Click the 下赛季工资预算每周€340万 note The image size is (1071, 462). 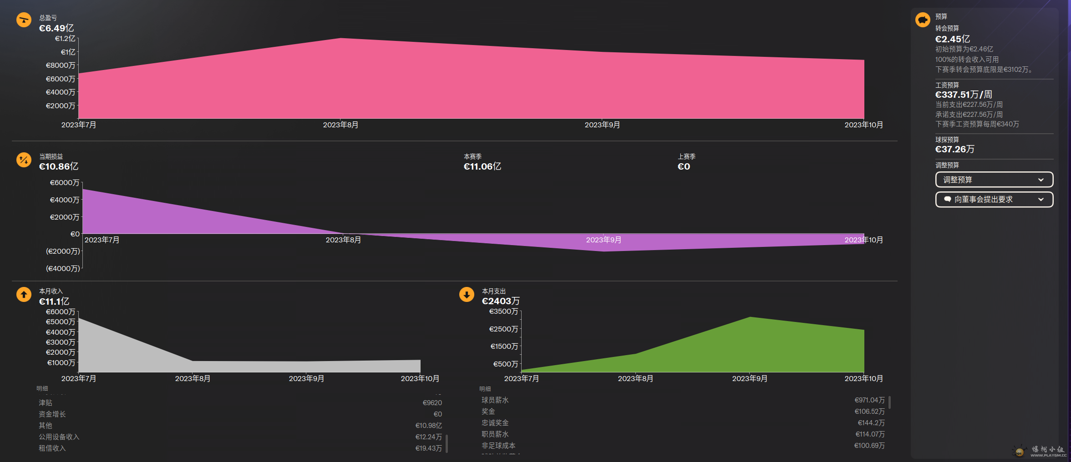click(x=977, y=124)
